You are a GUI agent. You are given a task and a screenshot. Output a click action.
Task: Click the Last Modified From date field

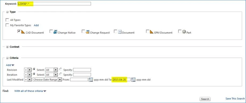tap(79, 80)
